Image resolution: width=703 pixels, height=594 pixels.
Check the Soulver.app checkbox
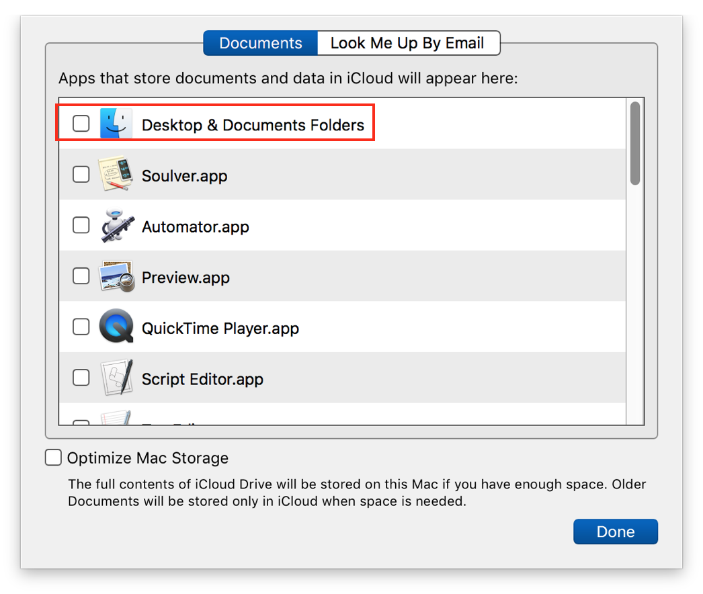point(81,175)
